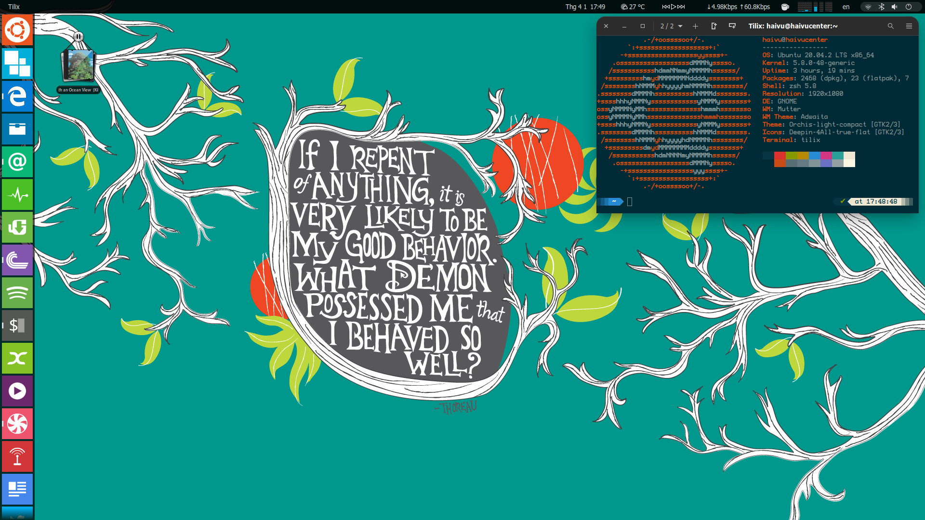
Task: Click the network speed indicator
Action: 738,7
